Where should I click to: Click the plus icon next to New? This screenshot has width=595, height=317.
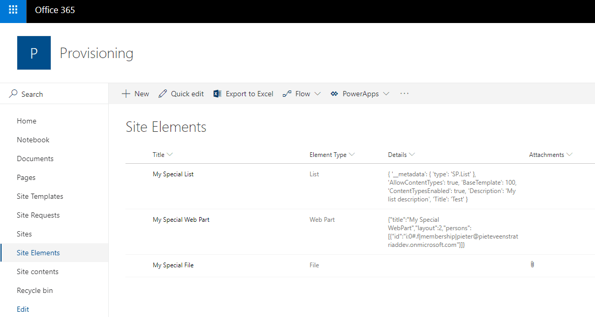click(x=125, y=93)
